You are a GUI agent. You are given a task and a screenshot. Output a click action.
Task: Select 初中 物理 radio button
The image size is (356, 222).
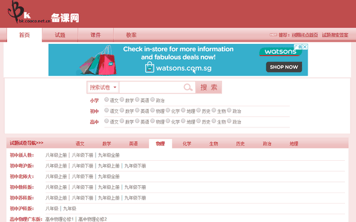[x=152, y=110]
